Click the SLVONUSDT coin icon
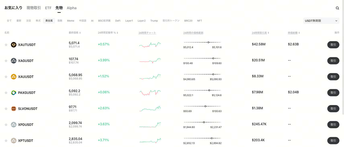344x147 pixels. point(14,109)
